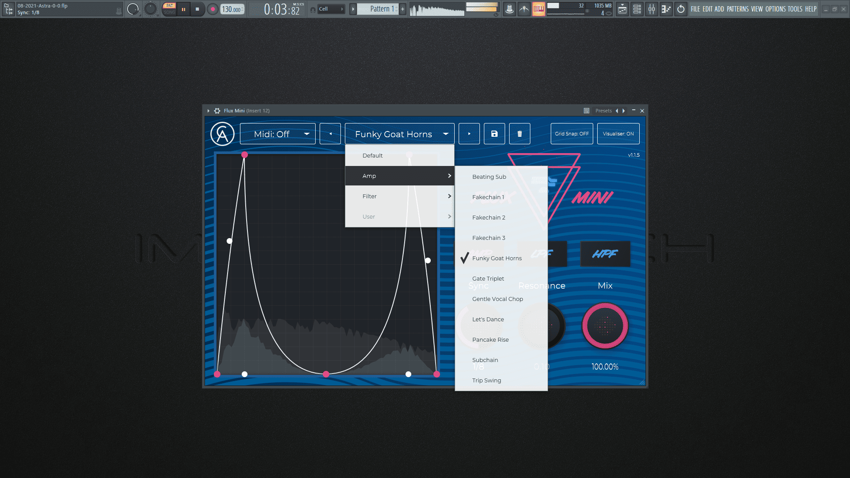Click the previous preset arrow button
Screen dimensions: 850x478
point(330,134)
